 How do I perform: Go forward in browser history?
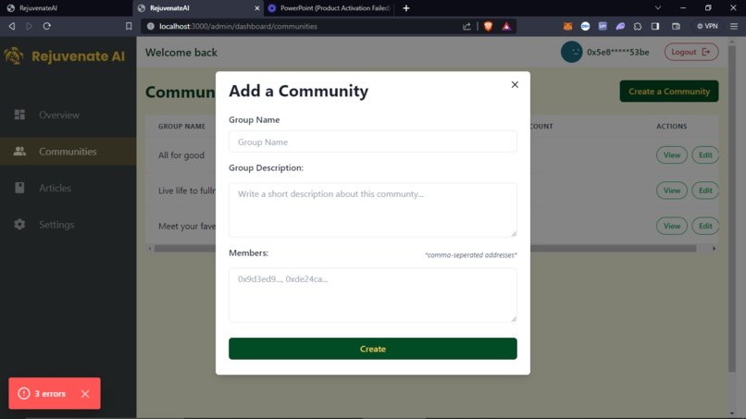tap(29, 26)
